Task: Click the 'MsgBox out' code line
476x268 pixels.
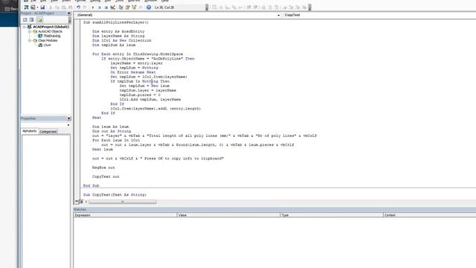Action: (103, 167)
